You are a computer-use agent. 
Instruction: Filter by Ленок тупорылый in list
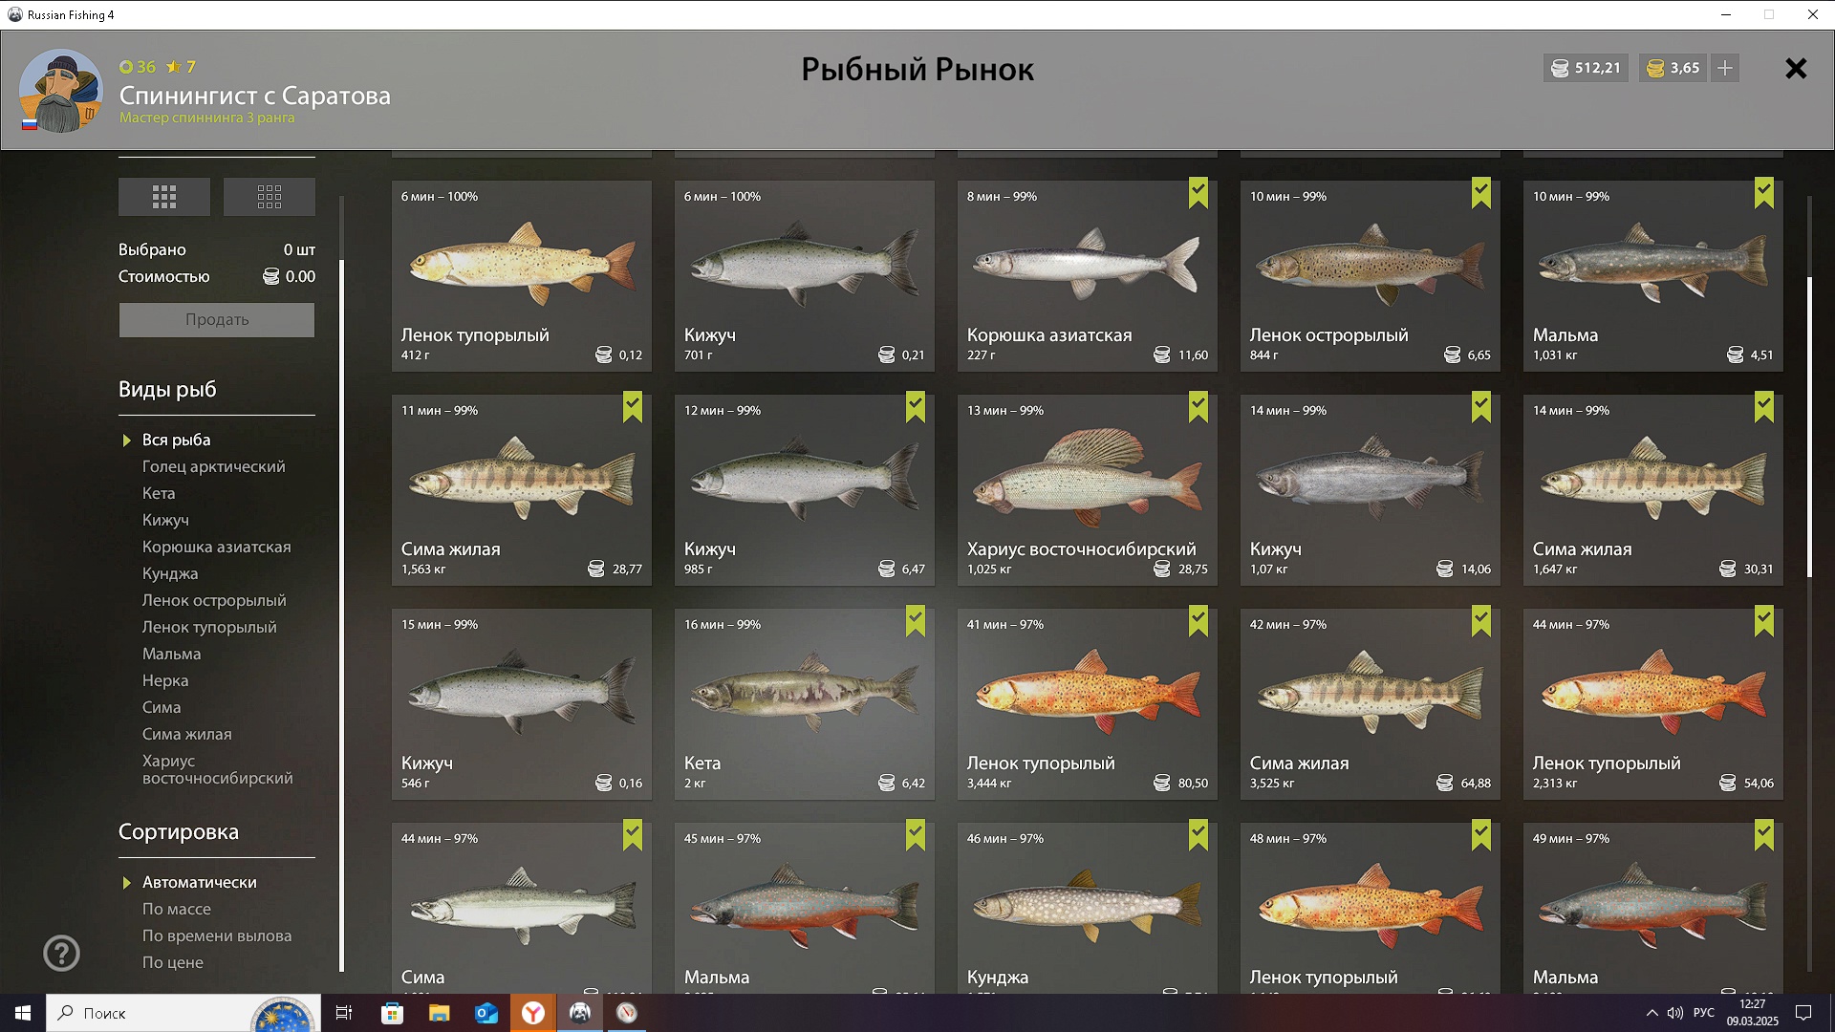pyautogui.click(x=209, y=627)
